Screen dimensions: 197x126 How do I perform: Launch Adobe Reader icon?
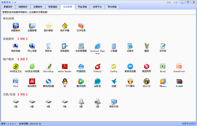point(65,66)
